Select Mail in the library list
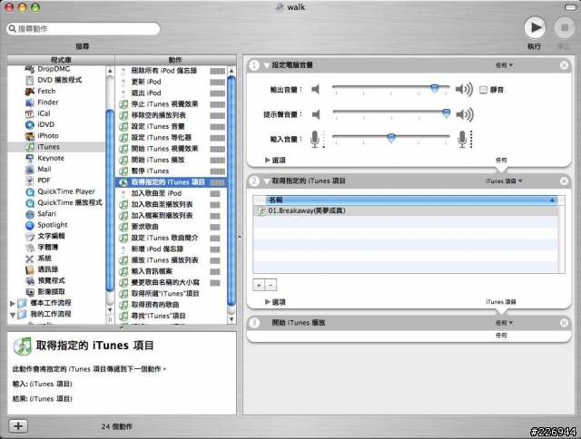The image size is (581, 439). (x=44, y=169)
